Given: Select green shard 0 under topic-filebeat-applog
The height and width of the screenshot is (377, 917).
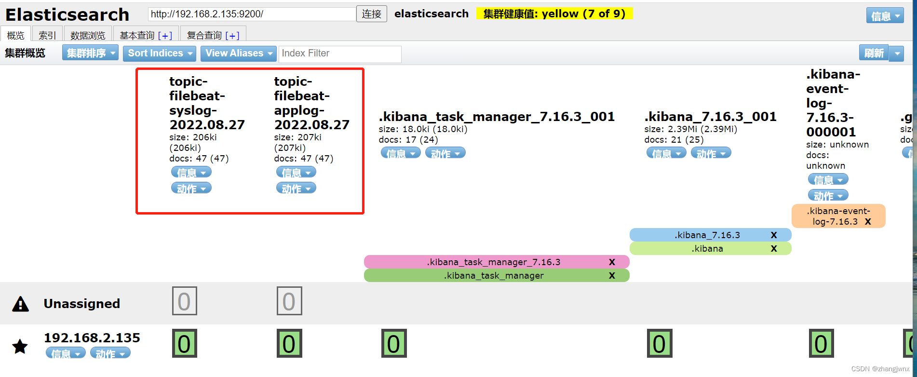Looking at the screenshot, I should click(x=289, y=343).
